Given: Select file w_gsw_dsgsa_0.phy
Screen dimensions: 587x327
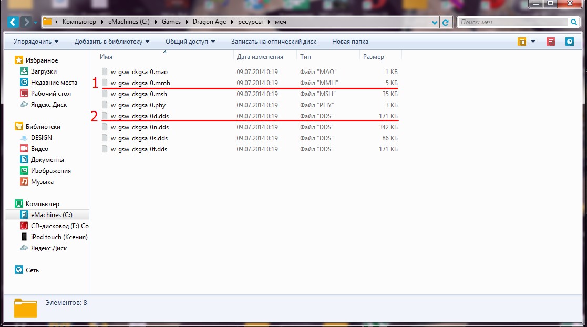Looking at the screenshot, I should (138, 105).
